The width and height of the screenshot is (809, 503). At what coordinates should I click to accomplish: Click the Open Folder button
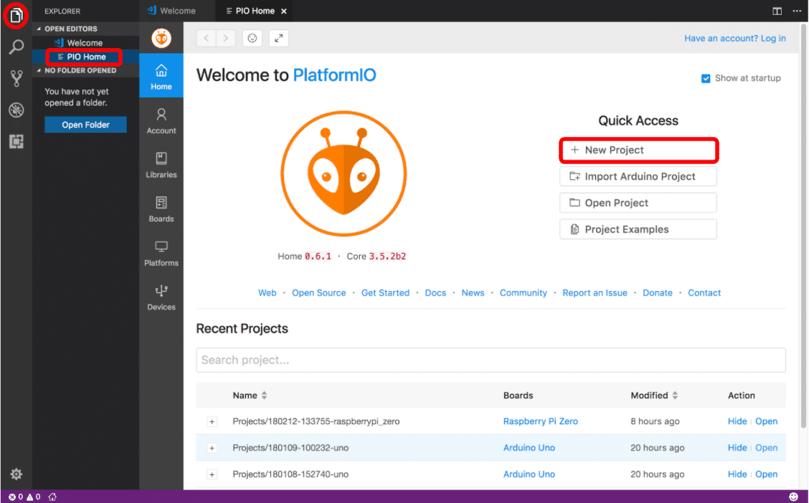(85, 125)
